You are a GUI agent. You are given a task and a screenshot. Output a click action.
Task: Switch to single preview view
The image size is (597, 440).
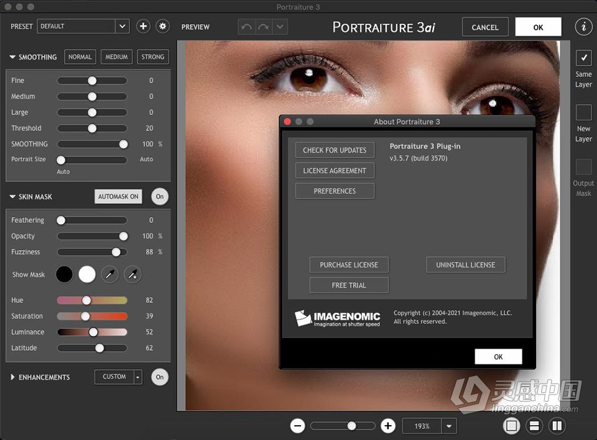(512, 426)
